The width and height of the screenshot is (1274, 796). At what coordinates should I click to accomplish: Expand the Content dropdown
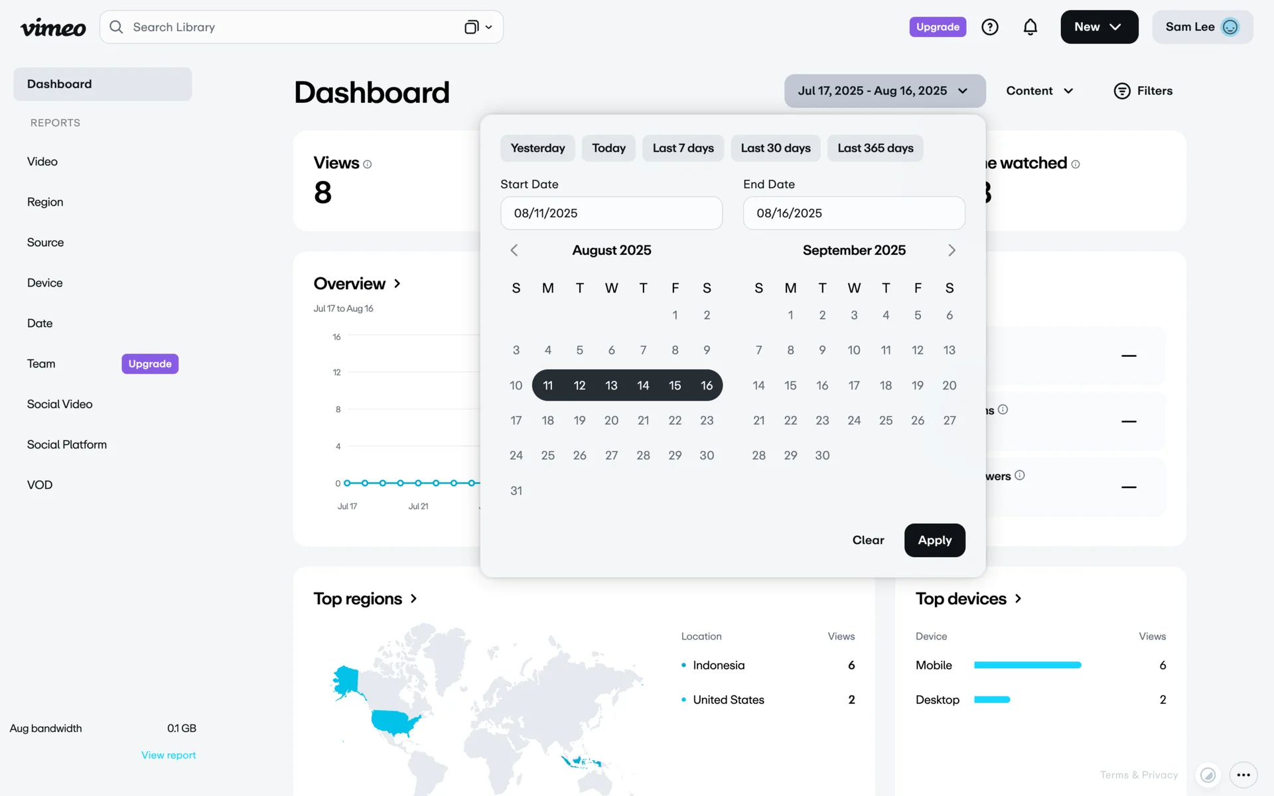point(1039,91)
